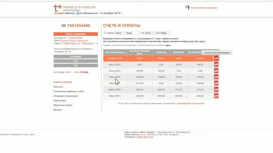Open the 'руководством пользователя' link
Screen dimensions: 273x153
click(x=191, y=103)
